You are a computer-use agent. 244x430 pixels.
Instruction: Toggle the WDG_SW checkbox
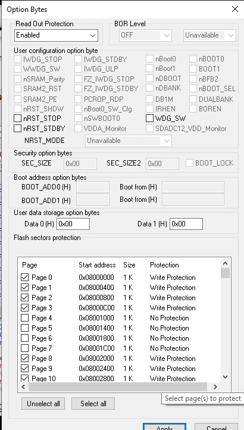[149, 119]
